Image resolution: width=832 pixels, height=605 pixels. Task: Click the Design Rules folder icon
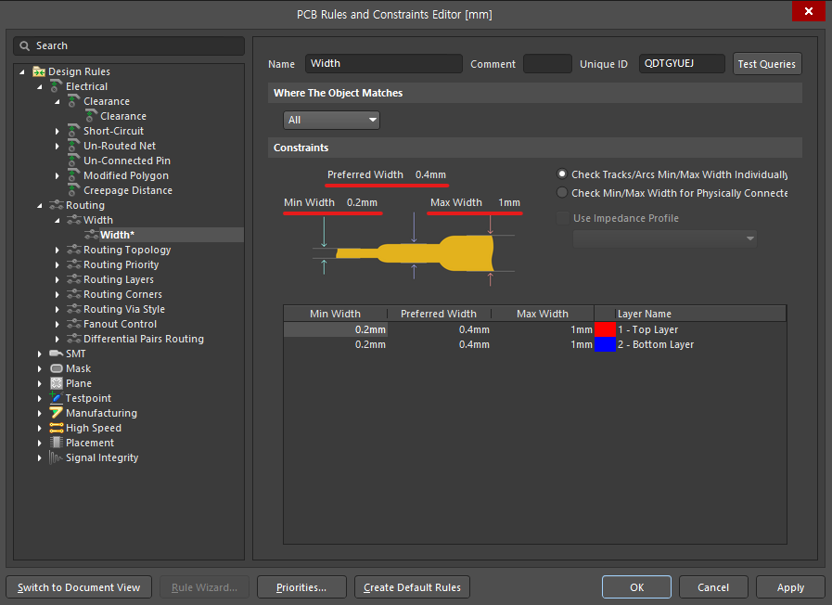[x=39, y=71]
